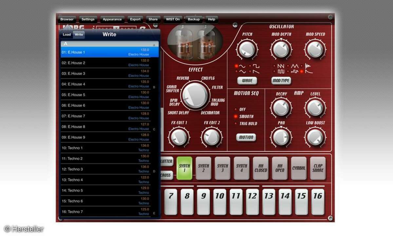
Task: Click the MOTION button
Action: [x=246, y=137]
